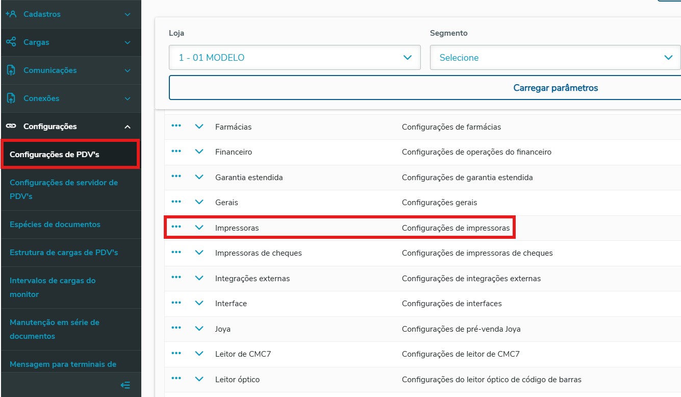681x397 pixels.
Task: Open Espécies de documentos
Action: tap(70, 225)
